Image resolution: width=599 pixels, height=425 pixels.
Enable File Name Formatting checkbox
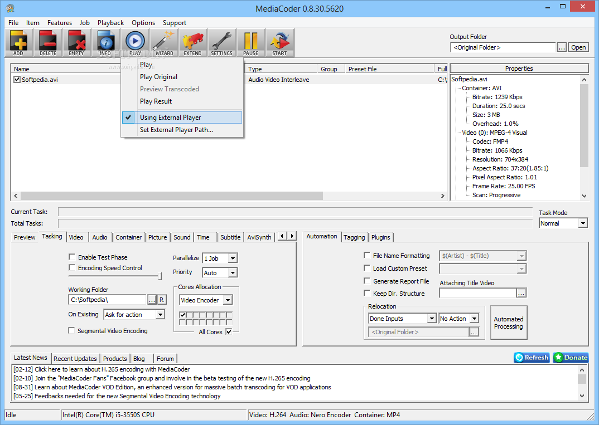point(367,255)
